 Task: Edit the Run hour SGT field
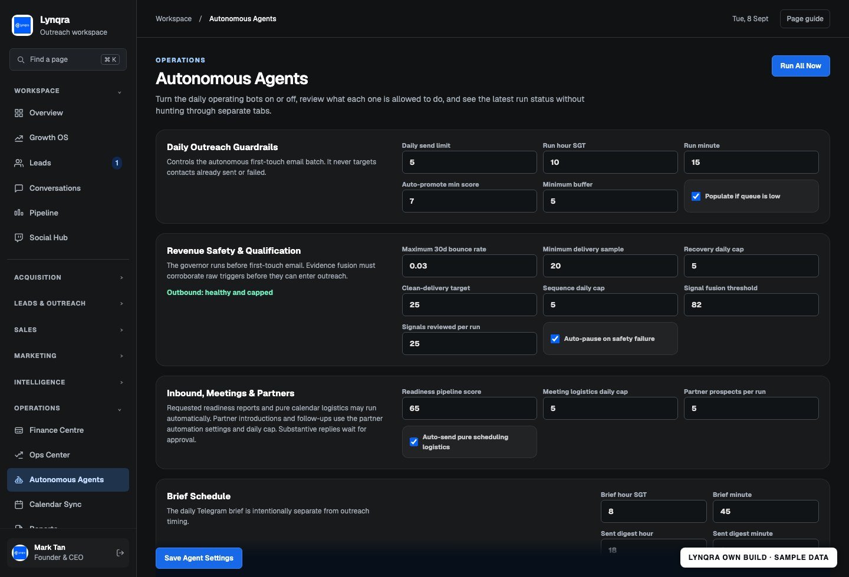(x=610, y=163)
